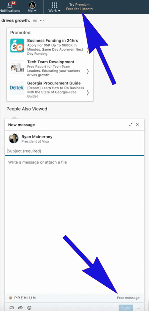Screen dimensions: 149x311
Task: Click the GIF/image icon in message toolbar
Action: 12,308
